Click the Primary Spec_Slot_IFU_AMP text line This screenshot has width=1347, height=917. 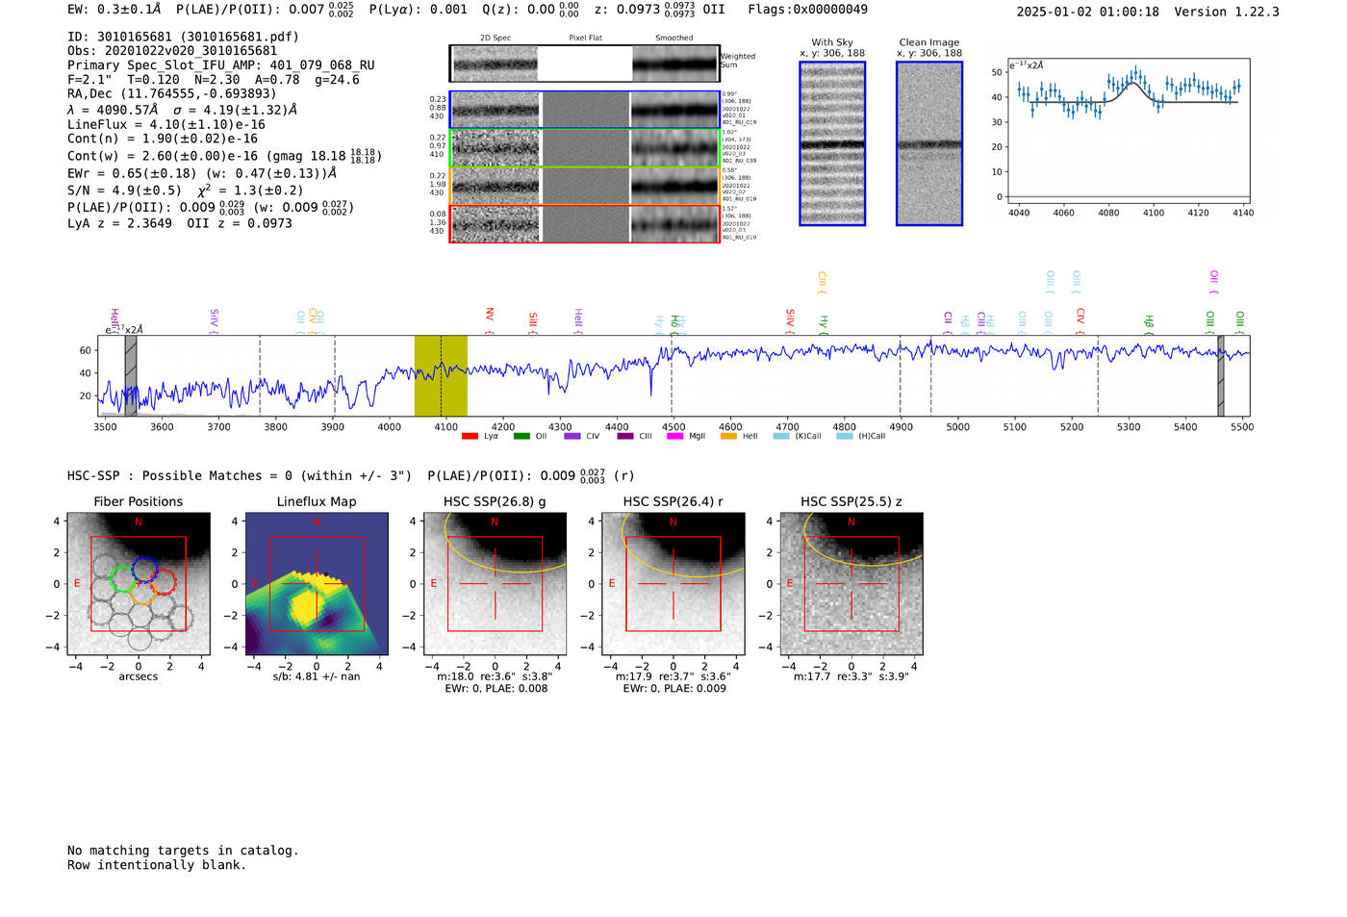[x=221, y=65]
